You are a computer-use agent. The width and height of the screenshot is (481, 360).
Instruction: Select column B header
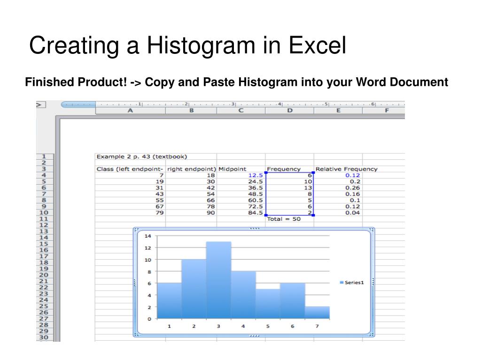pyautogui.click(x=191, y=111)
